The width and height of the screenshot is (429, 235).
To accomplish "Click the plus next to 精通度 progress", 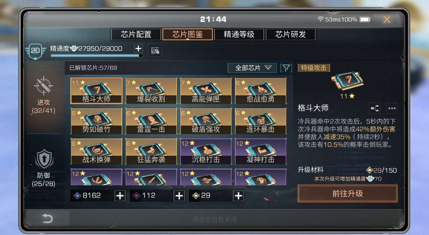I will coord(138,49).
